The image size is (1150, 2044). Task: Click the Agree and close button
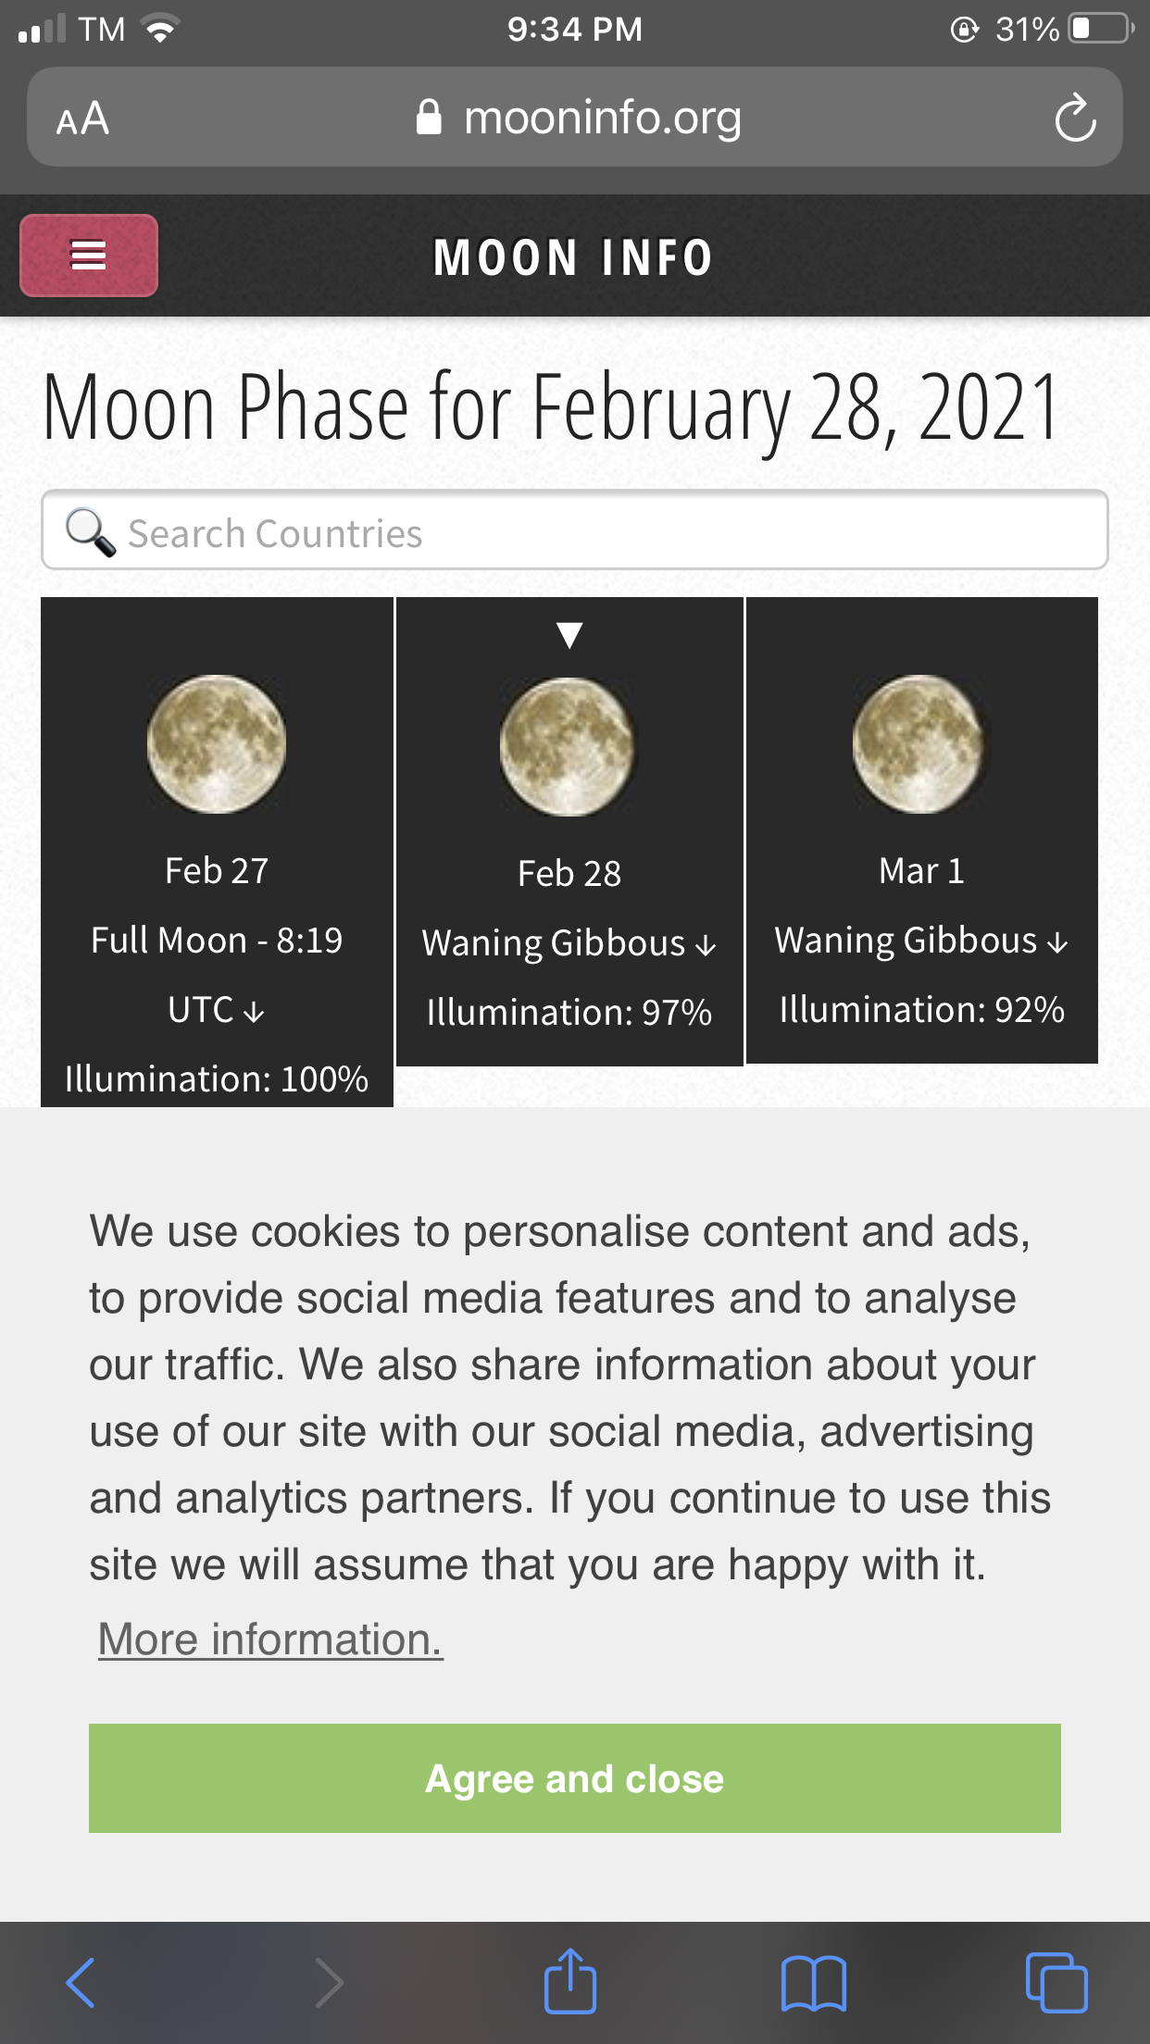[574, 1777]
